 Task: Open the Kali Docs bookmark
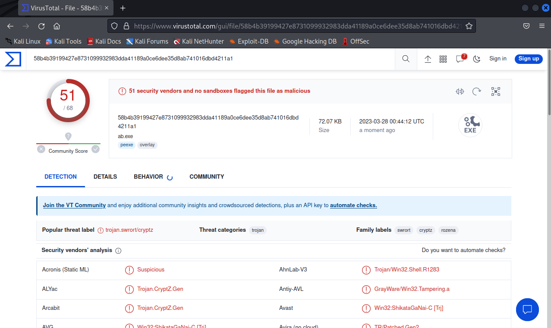pyautogui.click(x=104, y=41)
